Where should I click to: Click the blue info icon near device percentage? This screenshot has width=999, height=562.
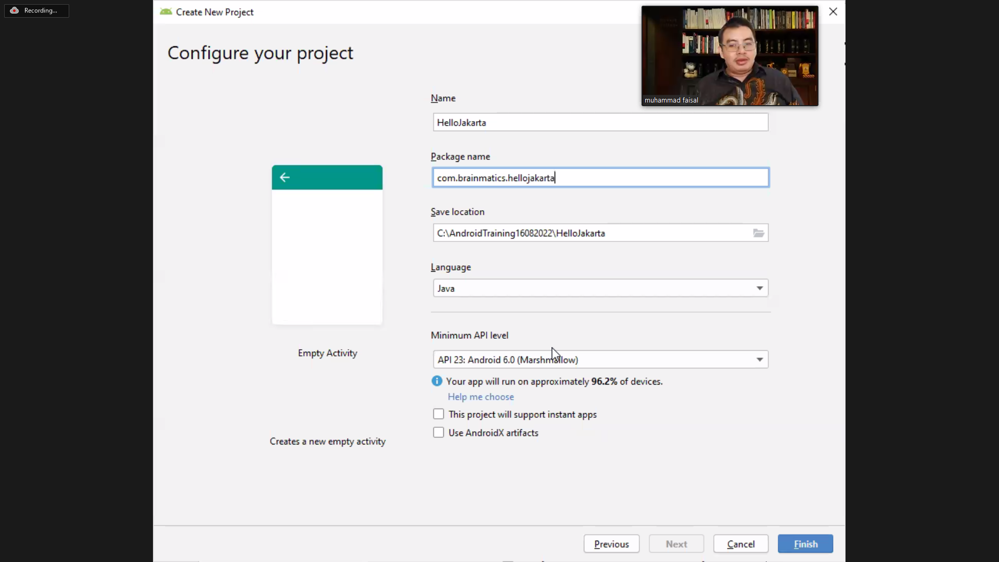pyautogui.click(x=437, y=381)
